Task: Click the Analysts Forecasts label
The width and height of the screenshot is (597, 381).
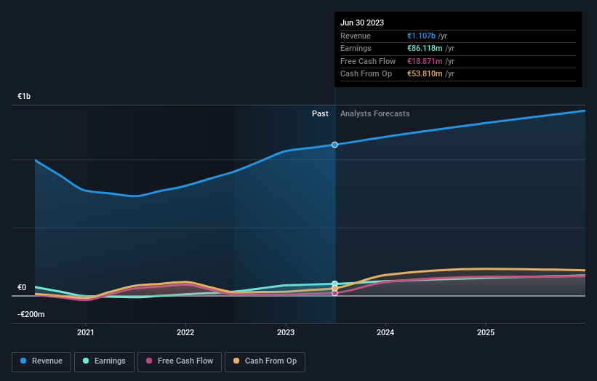Action: (x=375, y=114)
